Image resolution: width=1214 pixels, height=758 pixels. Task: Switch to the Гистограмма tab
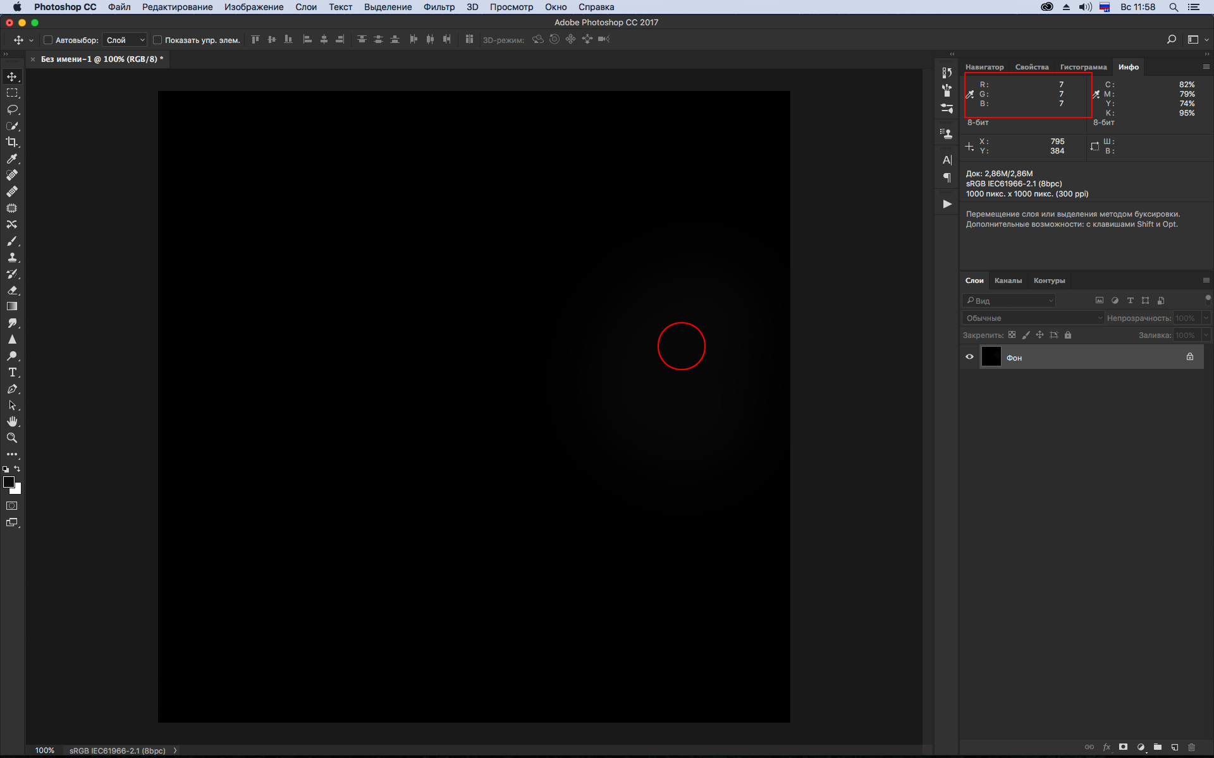(1083, 67)
